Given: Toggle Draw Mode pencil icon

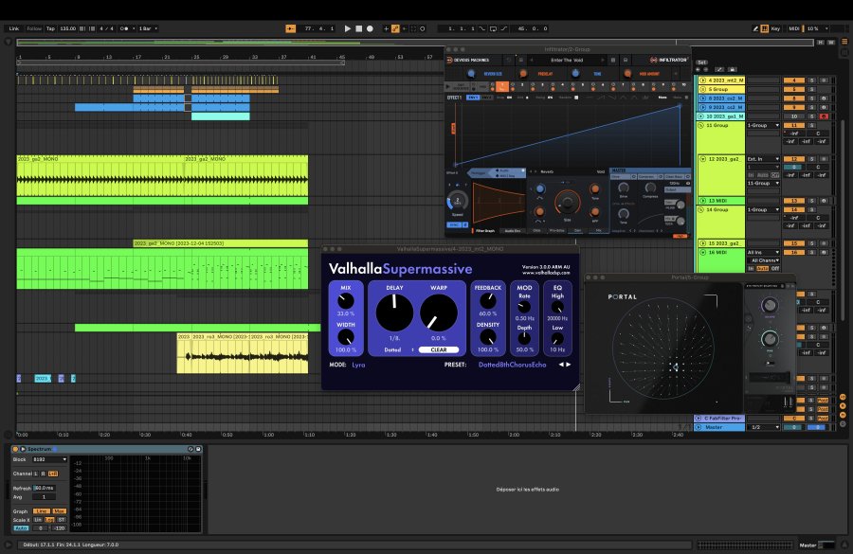Looking at the screenshot, I should click(x=755, y=28).
